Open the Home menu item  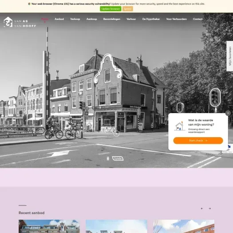[45, 19]
